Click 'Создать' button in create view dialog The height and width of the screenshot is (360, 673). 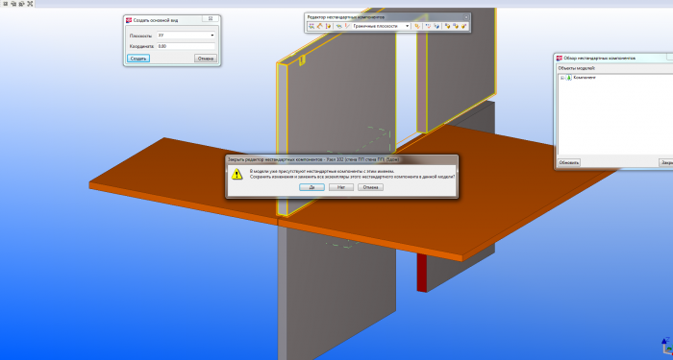[138, 59]
